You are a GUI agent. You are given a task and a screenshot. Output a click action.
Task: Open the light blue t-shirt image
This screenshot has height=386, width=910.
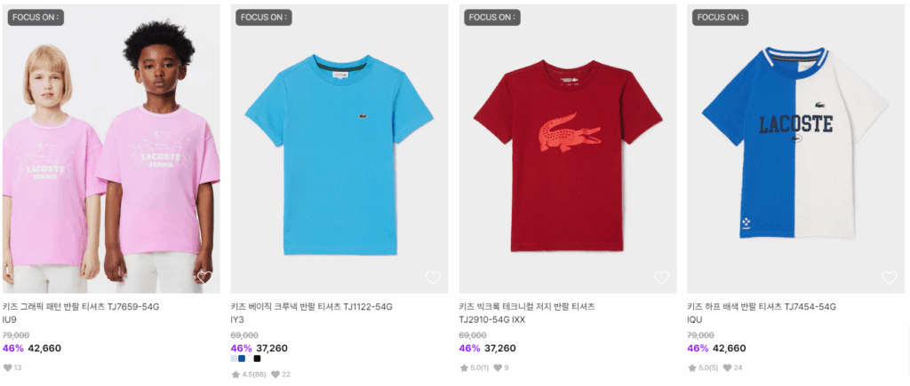[x=339, y=151]
